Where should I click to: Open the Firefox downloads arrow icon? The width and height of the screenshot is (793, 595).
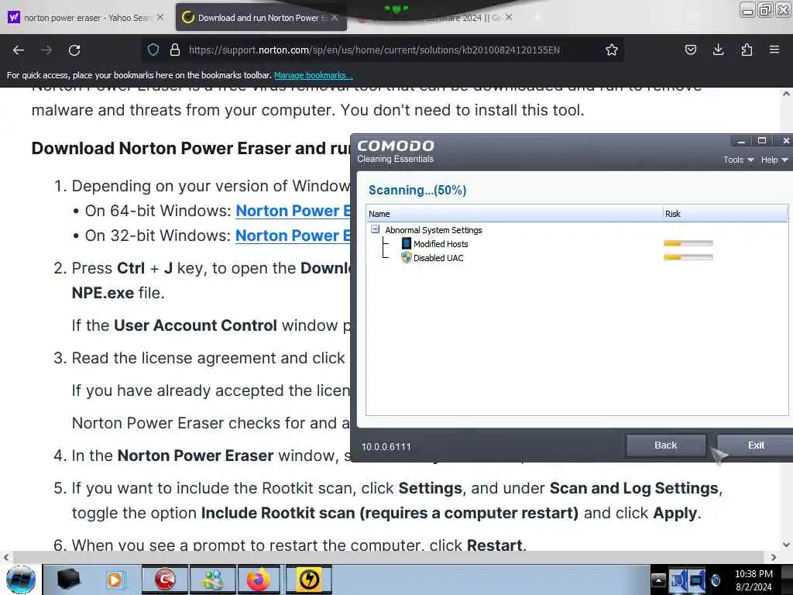[718, 50]
